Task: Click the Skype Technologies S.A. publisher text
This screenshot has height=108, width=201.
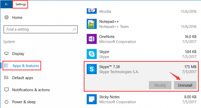Action: click(x=119, y=72)
